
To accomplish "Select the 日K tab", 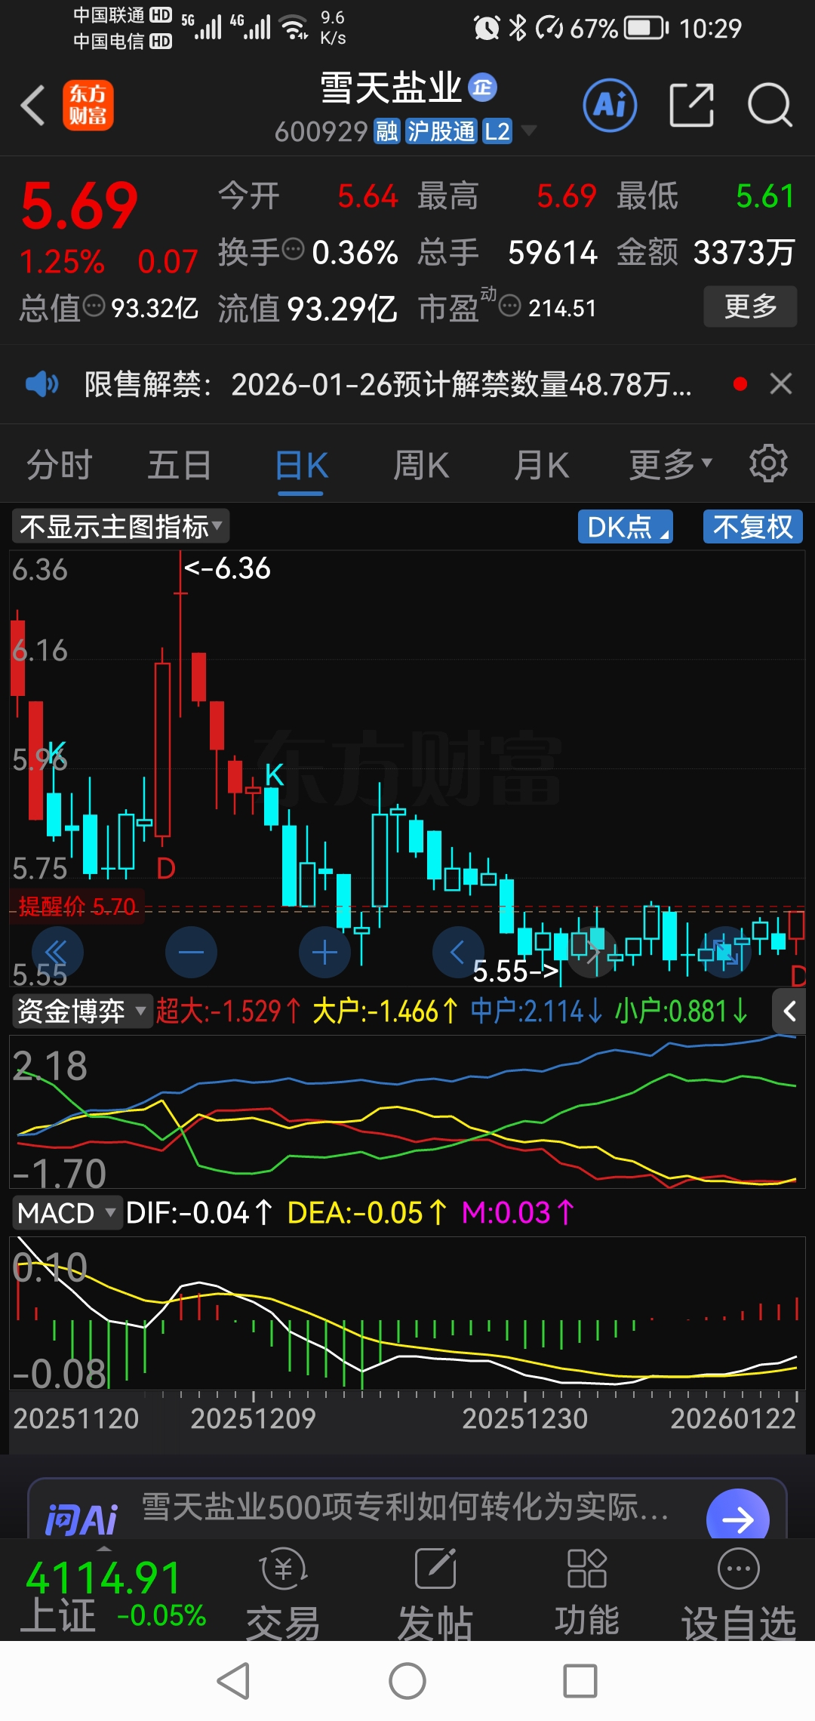I will [x=301, y=466].
